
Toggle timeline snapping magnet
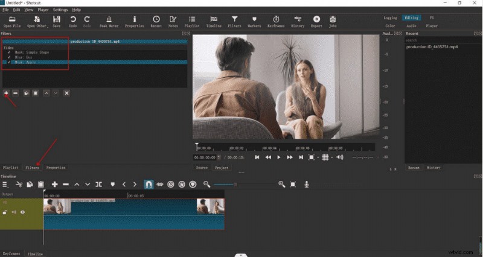pyautogui.click(x=149, y=185)
